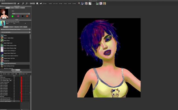Image resolution: width=178 pixels, height=110 pixels.
Task: Open the PT tab in Preset panel
Action: [21, 27]
